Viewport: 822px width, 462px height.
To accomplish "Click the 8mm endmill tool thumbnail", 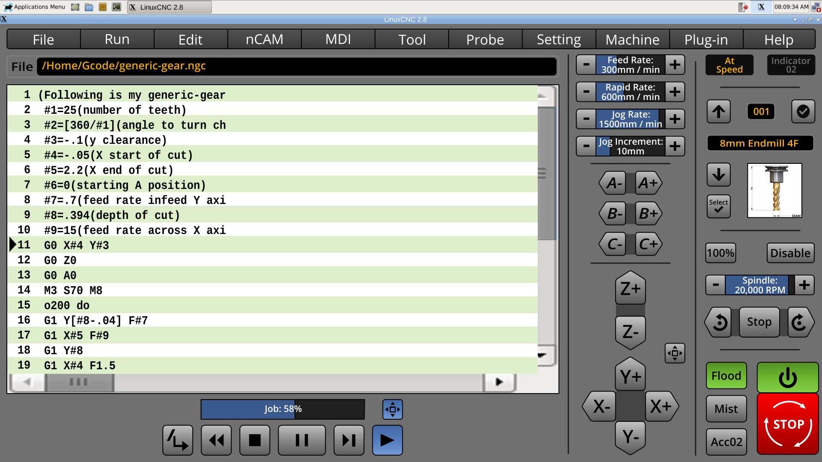I will (x=774, y=190).
